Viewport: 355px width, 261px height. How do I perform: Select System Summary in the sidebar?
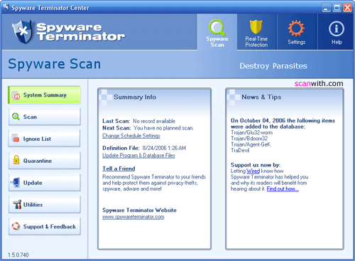pyautogui.click(x=44, y=95)
